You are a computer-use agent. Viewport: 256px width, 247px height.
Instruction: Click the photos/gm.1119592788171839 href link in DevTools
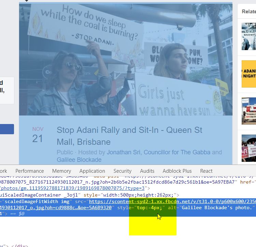click(x=72, y=188)
